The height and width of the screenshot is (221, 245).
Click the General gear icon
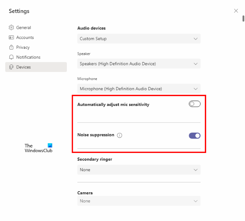[11, 28]
